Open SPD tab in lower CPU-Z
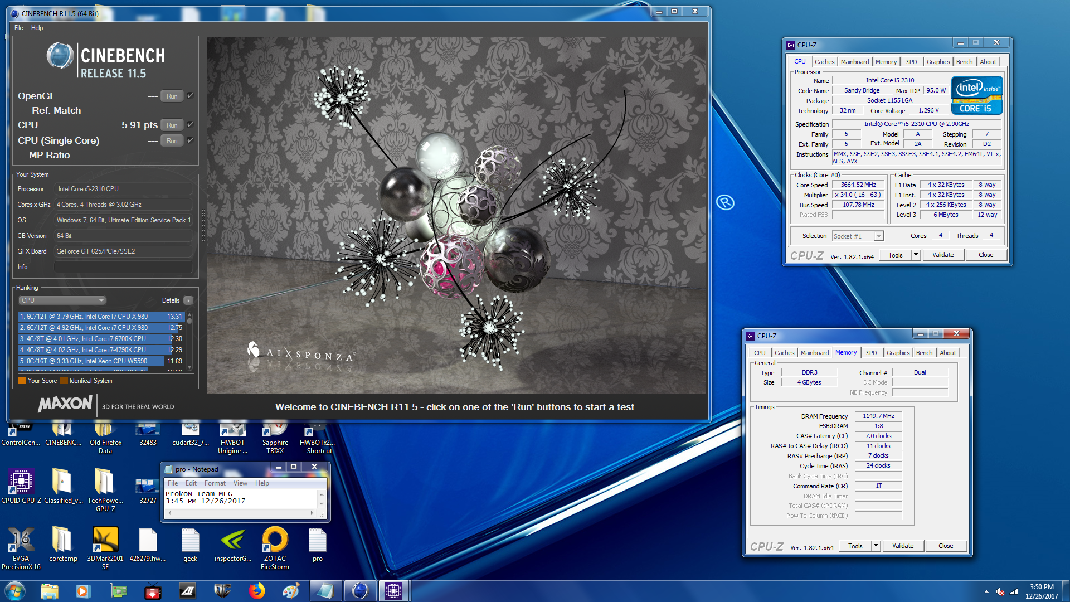This screenshot has height=602, width=1070. point(871,353)
